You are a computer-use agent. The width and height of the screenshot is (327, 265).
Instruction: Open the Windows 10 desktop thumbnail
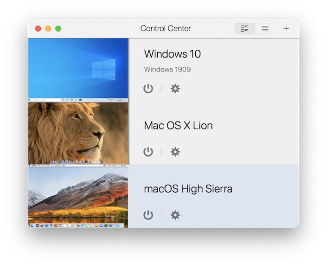click(x=78, y=69)
